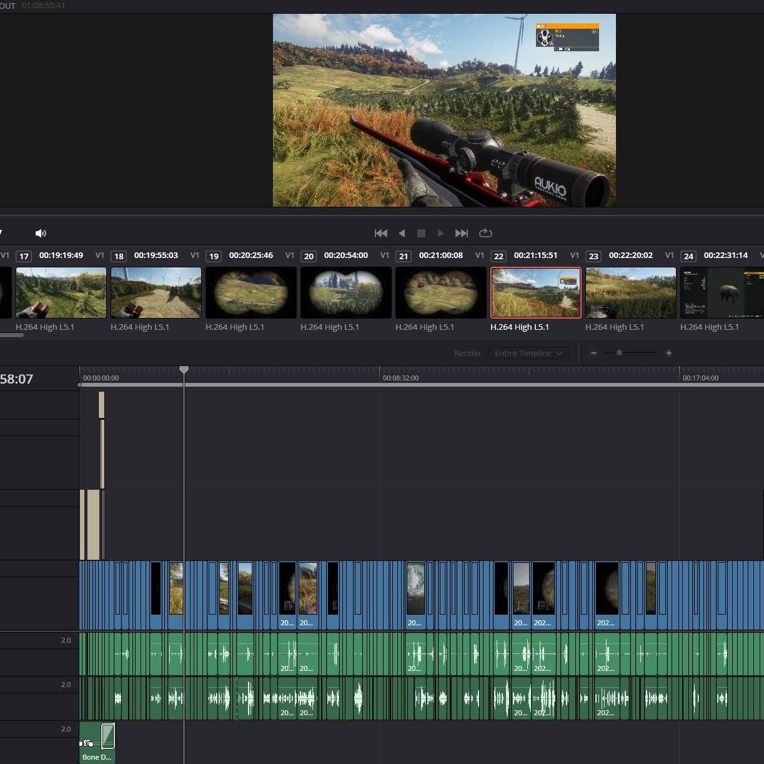Click the stop playback square

[x=421, y=233]
